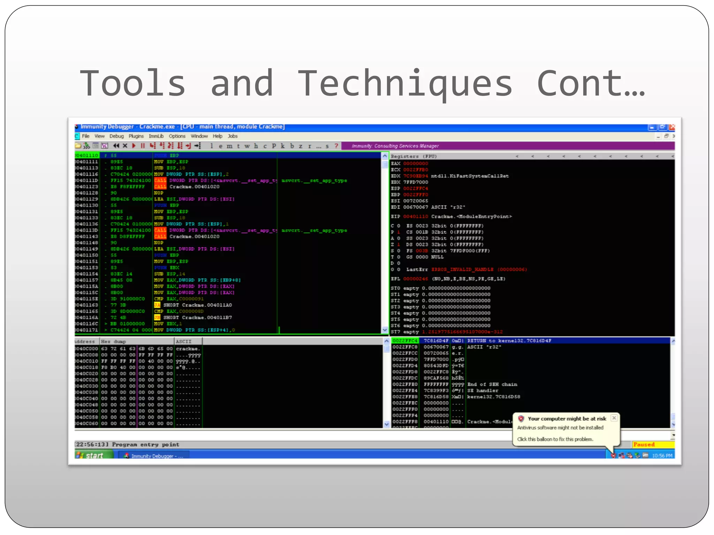Open Patches window with 'P' button
Viewport: 714px width, 535px height.
click(x=274, y=146)
